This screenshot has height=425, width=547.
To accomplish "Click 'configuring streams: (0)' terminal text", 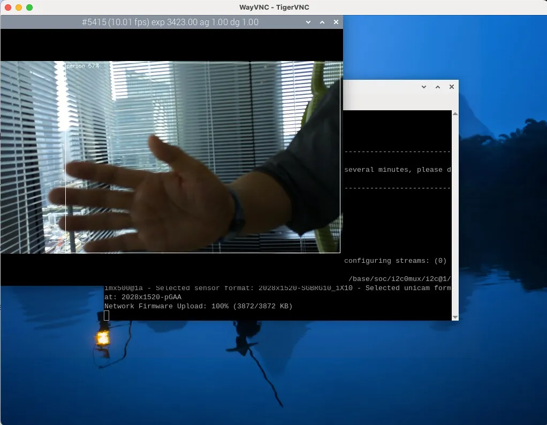I will tap(395, 261).
